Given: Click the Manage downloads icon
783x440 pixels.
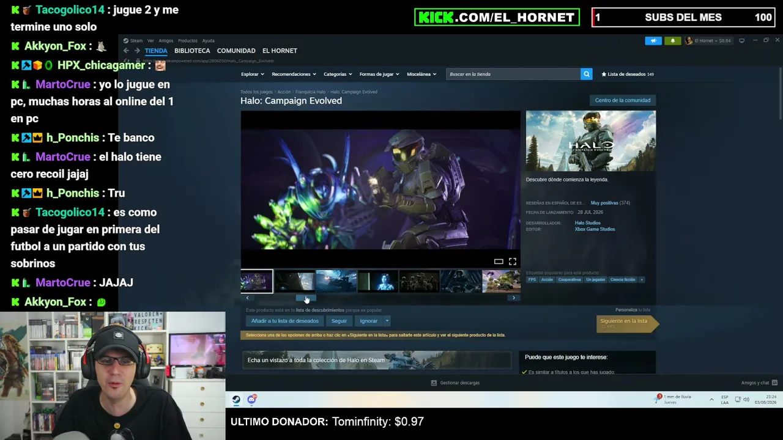Looking at the screenshot, I should click(x=434, y=383).
